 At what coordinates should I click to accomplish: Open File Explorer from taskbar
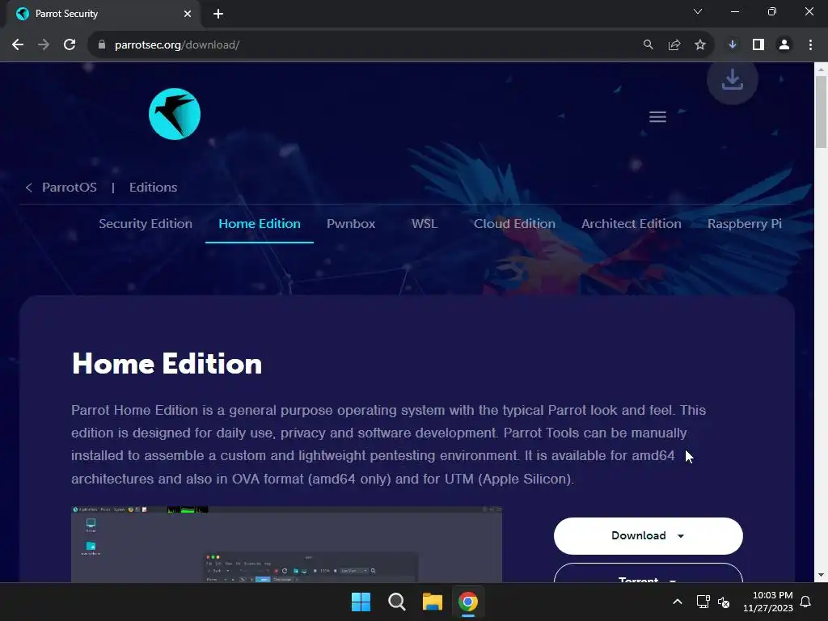(432, 602)
